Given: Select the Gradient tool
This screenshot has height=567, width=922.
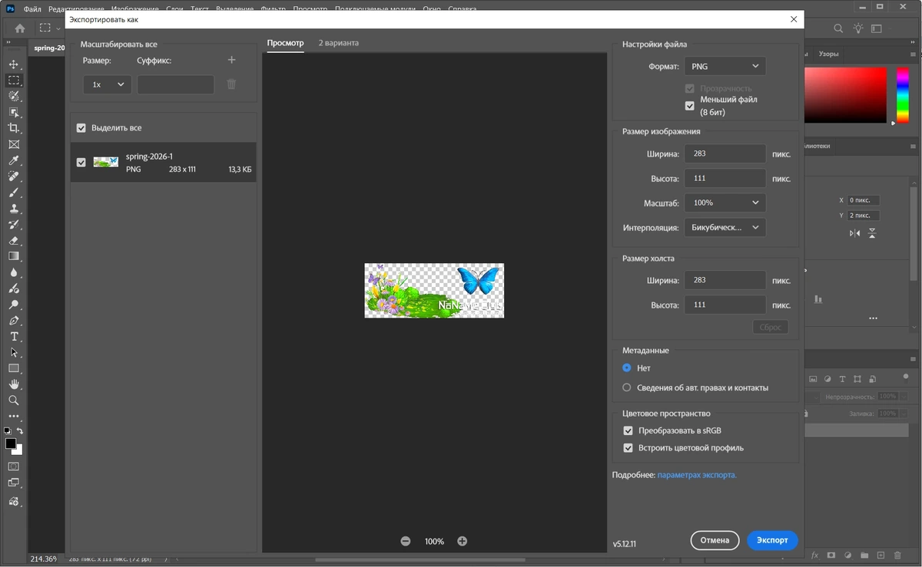Looking at the screenshot, I should click(14, 256).
